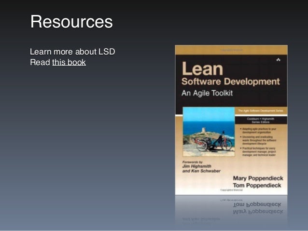Select the publisher logo on the cover
The width and height of the screenshot is (308, 231).
click(279, 60)
